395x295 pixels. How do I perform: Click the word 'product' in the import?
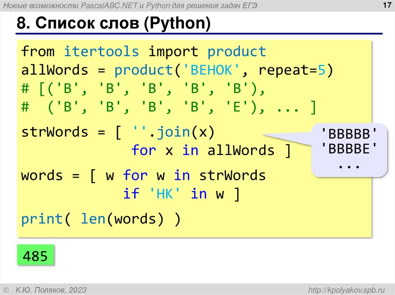237,51
